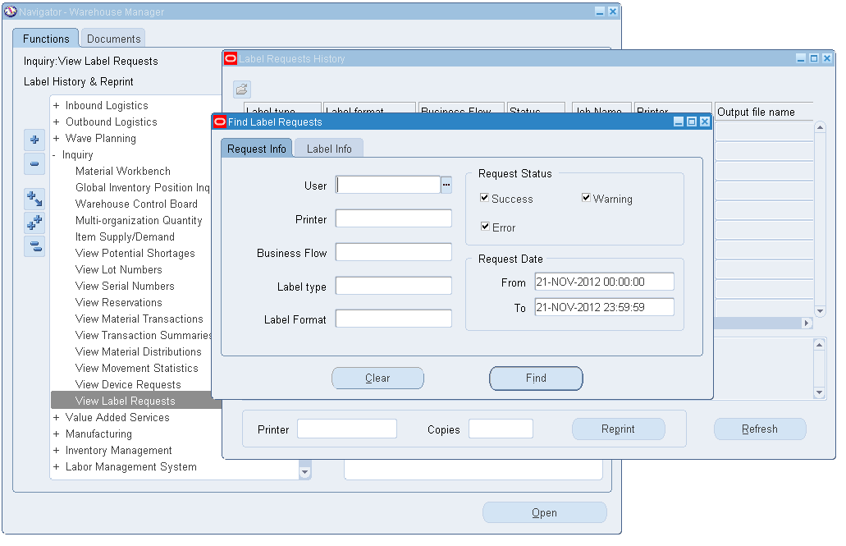This screenshot has height=546, width=846.
Task: Click the collapse node minus icon
Action: coord(34,163)
